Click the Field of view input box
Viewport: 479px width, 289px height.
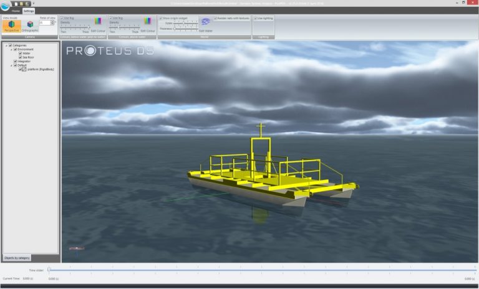point(46,23)
